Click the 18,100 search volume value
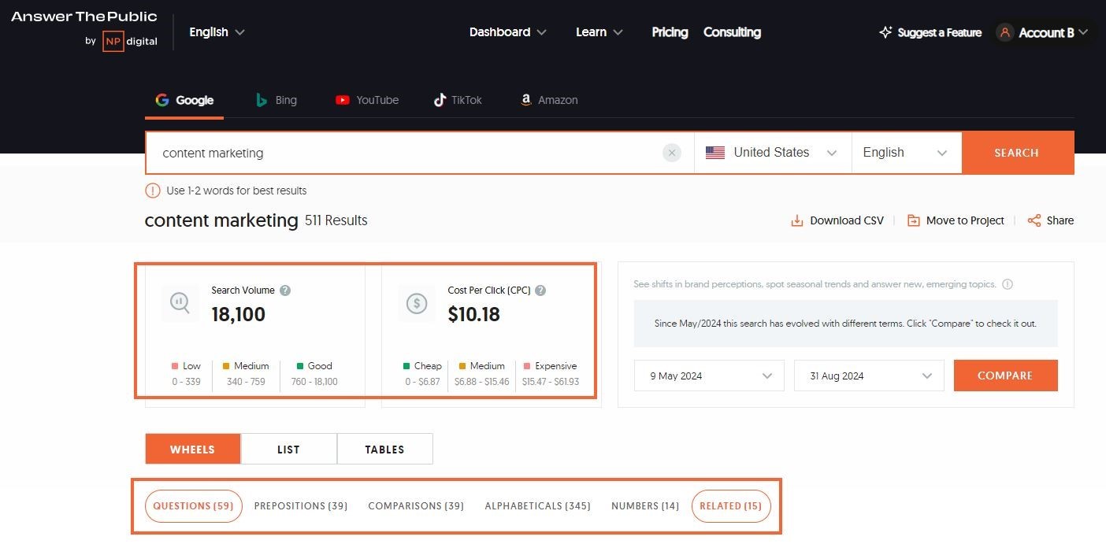This screenshot has width=1106, height=544. click(x=239, y=315)
